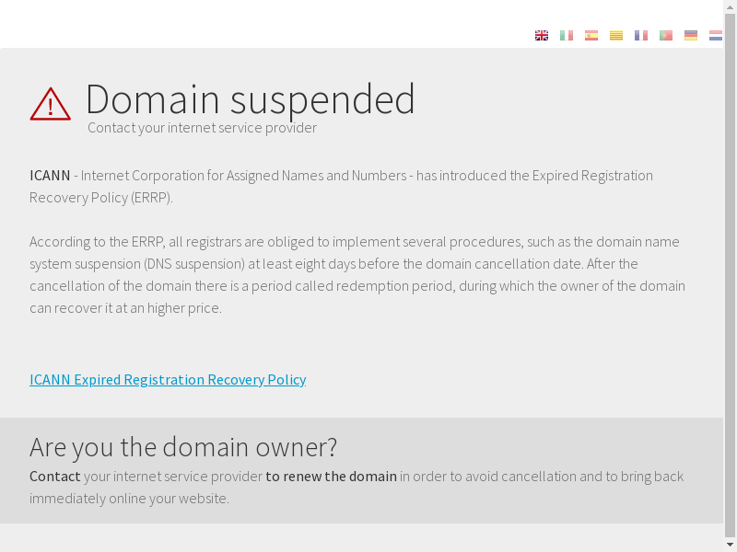Choose Spanish via the Spain flag
Viewport: 737px width, 552px height.
(591, 36)
